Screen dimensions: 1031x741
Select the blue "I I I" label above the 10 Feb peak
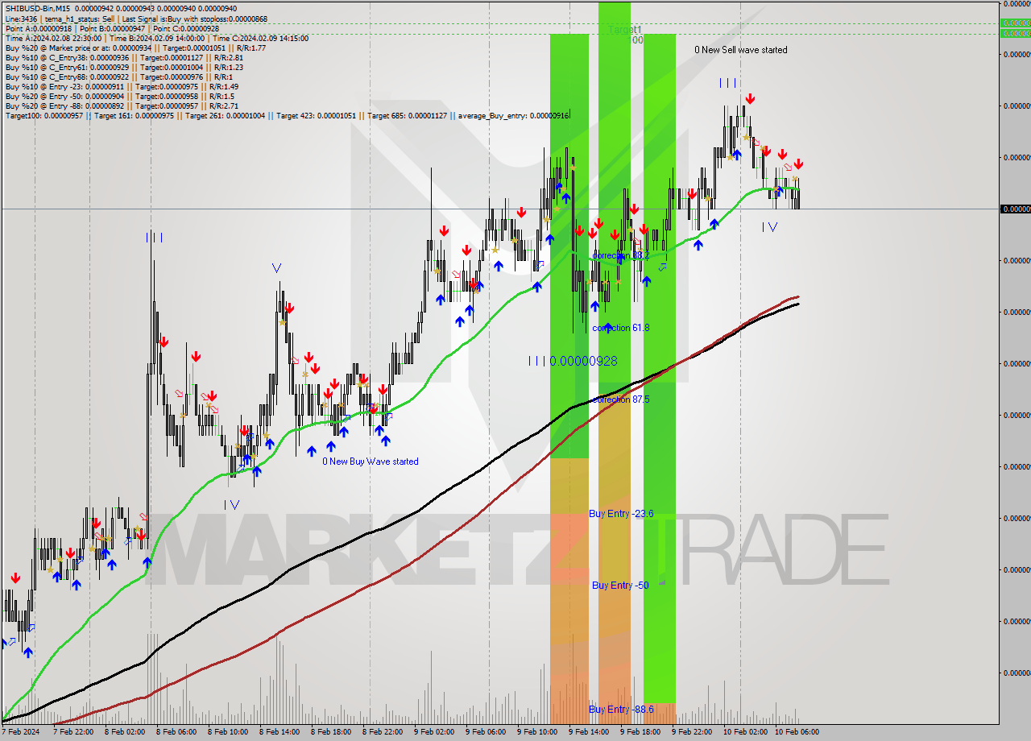pos(729,83)
